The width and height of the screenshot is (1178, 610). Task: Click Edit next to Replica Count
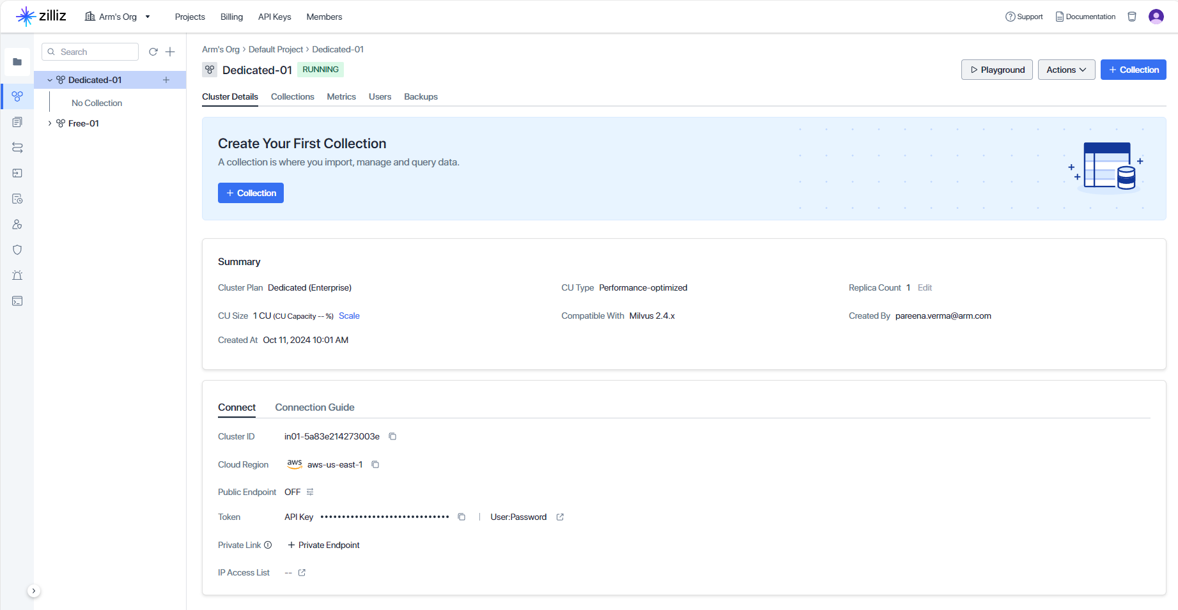tap(925, 287)
